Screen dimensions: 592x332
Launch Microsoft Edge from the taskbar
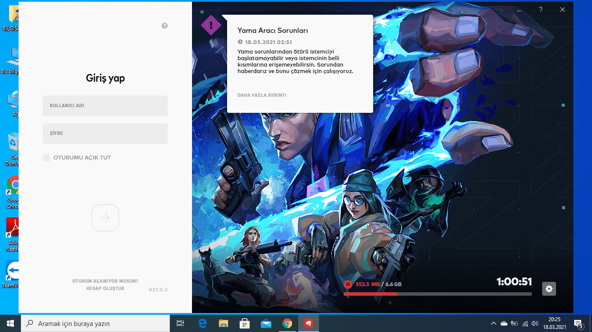point(202,323)
